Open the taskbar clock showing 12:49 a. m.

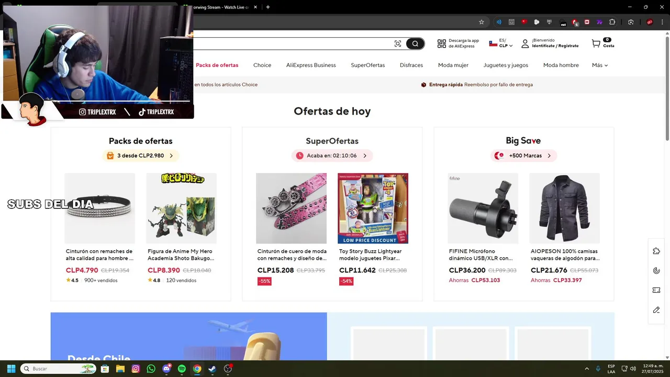coord(653,369)
